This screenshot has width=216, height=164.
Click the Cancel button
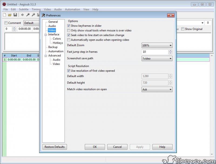tap(117, 147)
